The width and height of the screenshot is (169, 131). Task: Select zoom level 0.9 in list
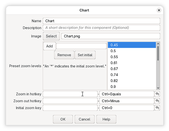132,86
